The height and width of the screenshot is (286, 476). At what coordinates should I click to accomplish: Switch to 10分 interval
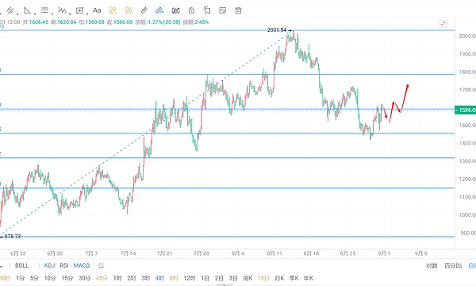tap(50, 278)
